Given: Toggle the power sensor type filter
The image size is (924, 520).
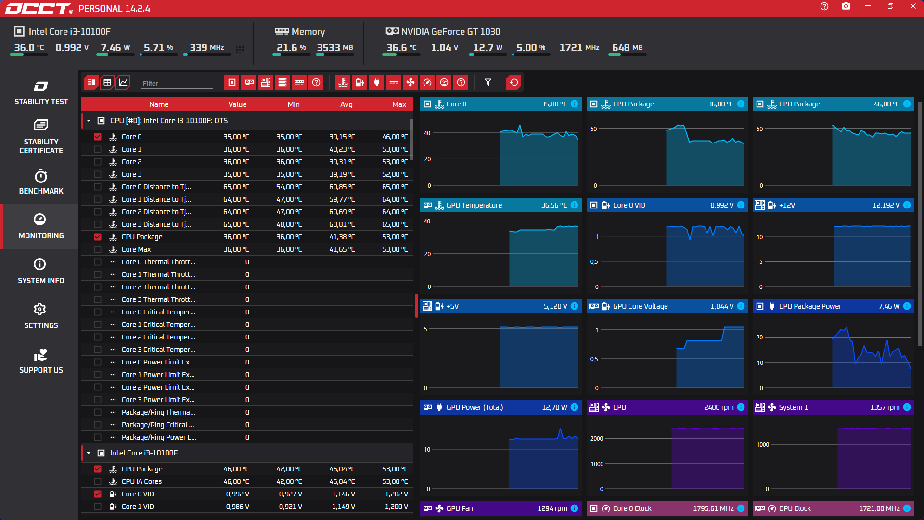Looking at the screenshot, I should 377,82.
